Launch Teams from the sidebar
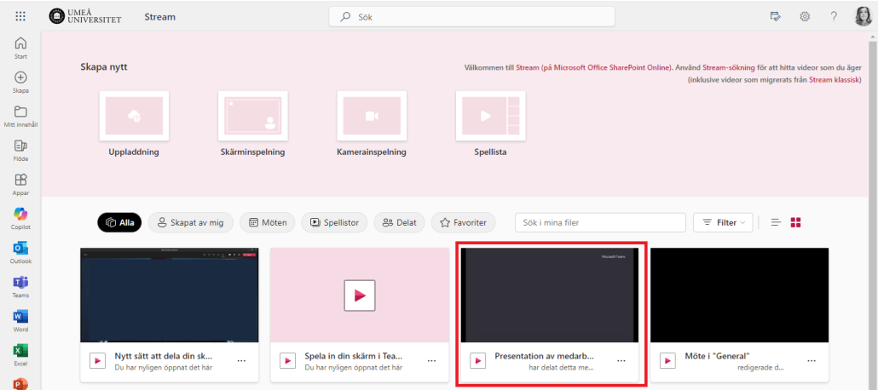The height and width of the screenshot is (390, 878). point(20,287)
